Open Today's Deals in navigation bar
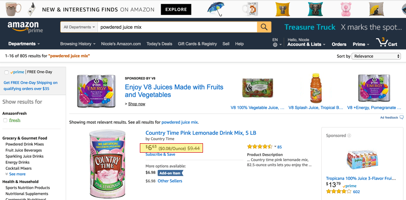406x200 pixels. (x=159, y=44)
